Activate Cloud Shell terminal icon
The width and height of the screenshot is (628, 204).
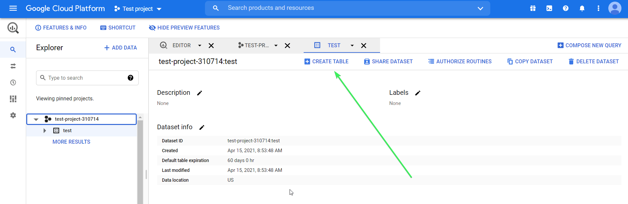point(549,9)
